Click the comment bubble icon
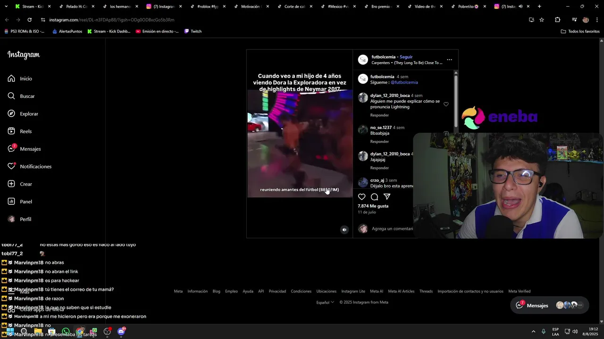This screenshot has height=339, width=604. [x=374, y=197]
